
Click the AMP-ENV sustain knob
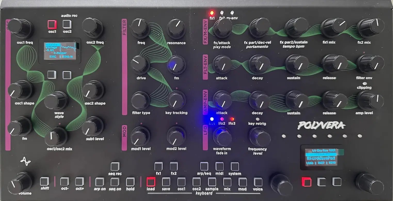pos(296,100)
